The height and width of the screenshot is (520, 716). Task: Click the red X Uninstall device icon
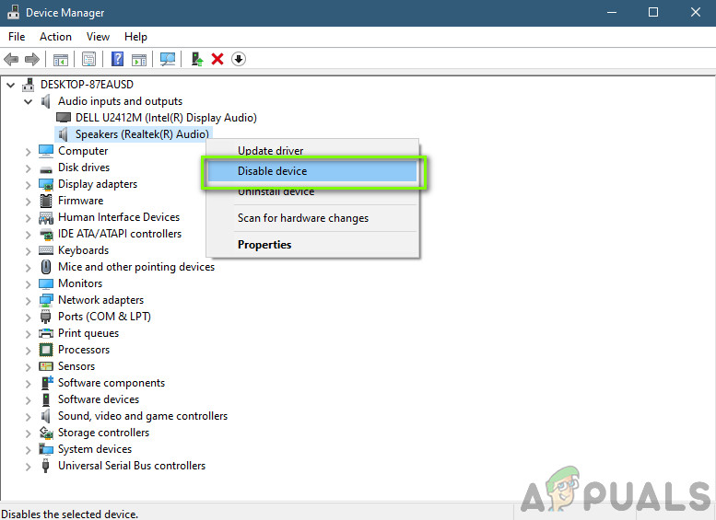click(217, 59)
